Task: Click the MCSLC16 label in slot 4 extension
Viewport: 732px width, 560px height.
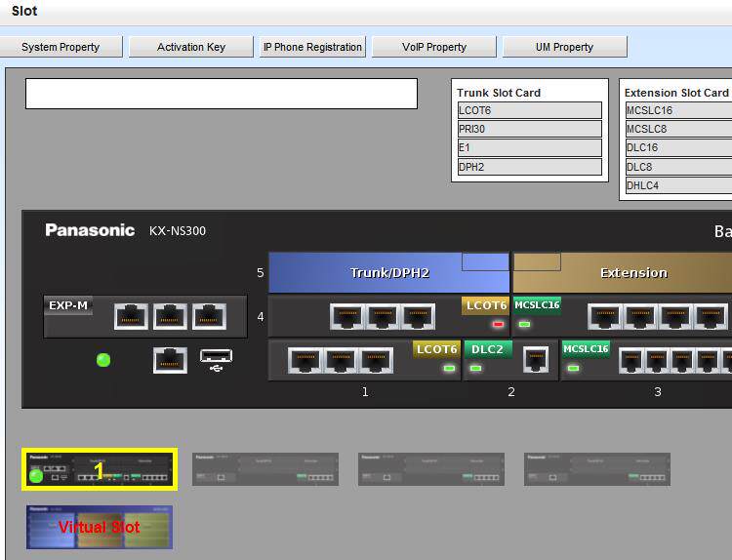Action: click(537, 305)
